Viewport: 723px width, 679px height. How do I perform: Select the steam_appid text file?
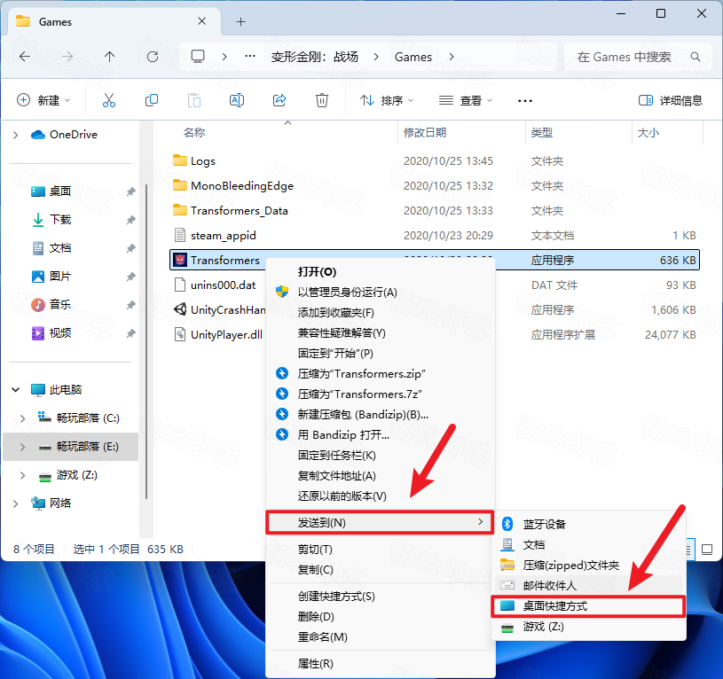pos(434,236)
